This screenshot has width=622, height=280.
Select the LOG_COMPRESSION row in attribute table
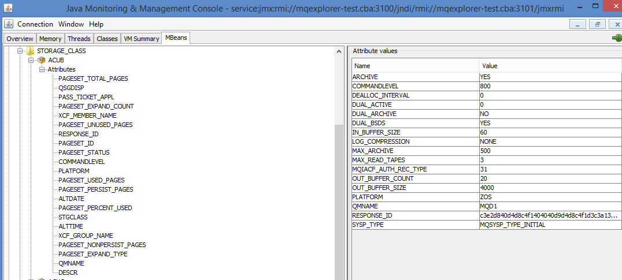click(x=414, y=141)
